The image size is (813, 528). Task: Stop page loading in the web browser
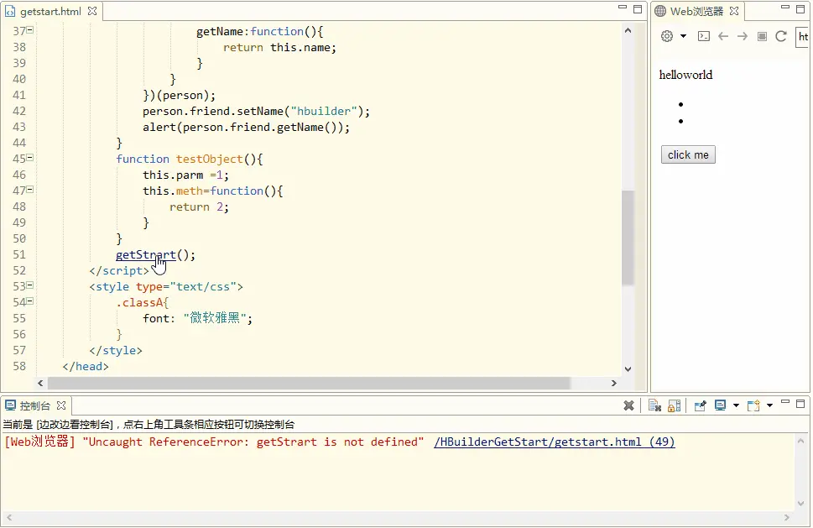coord(762,36)
